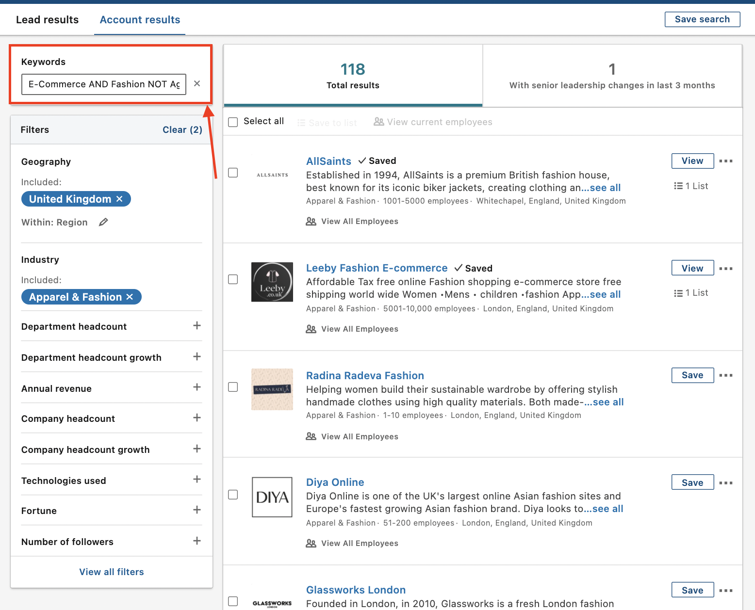Click the list icon under Leeby View button
The height and width of the screenshot is (610, 755).
[678, 293]
